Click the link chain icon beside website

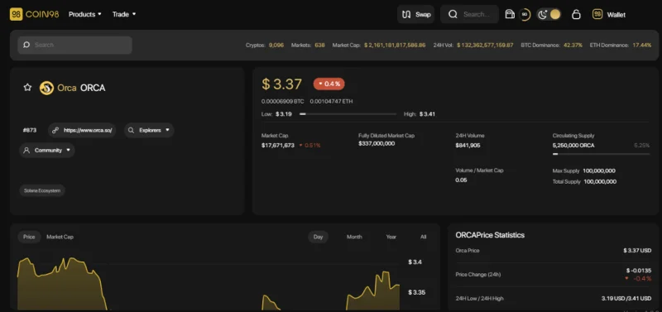[55, 131]
